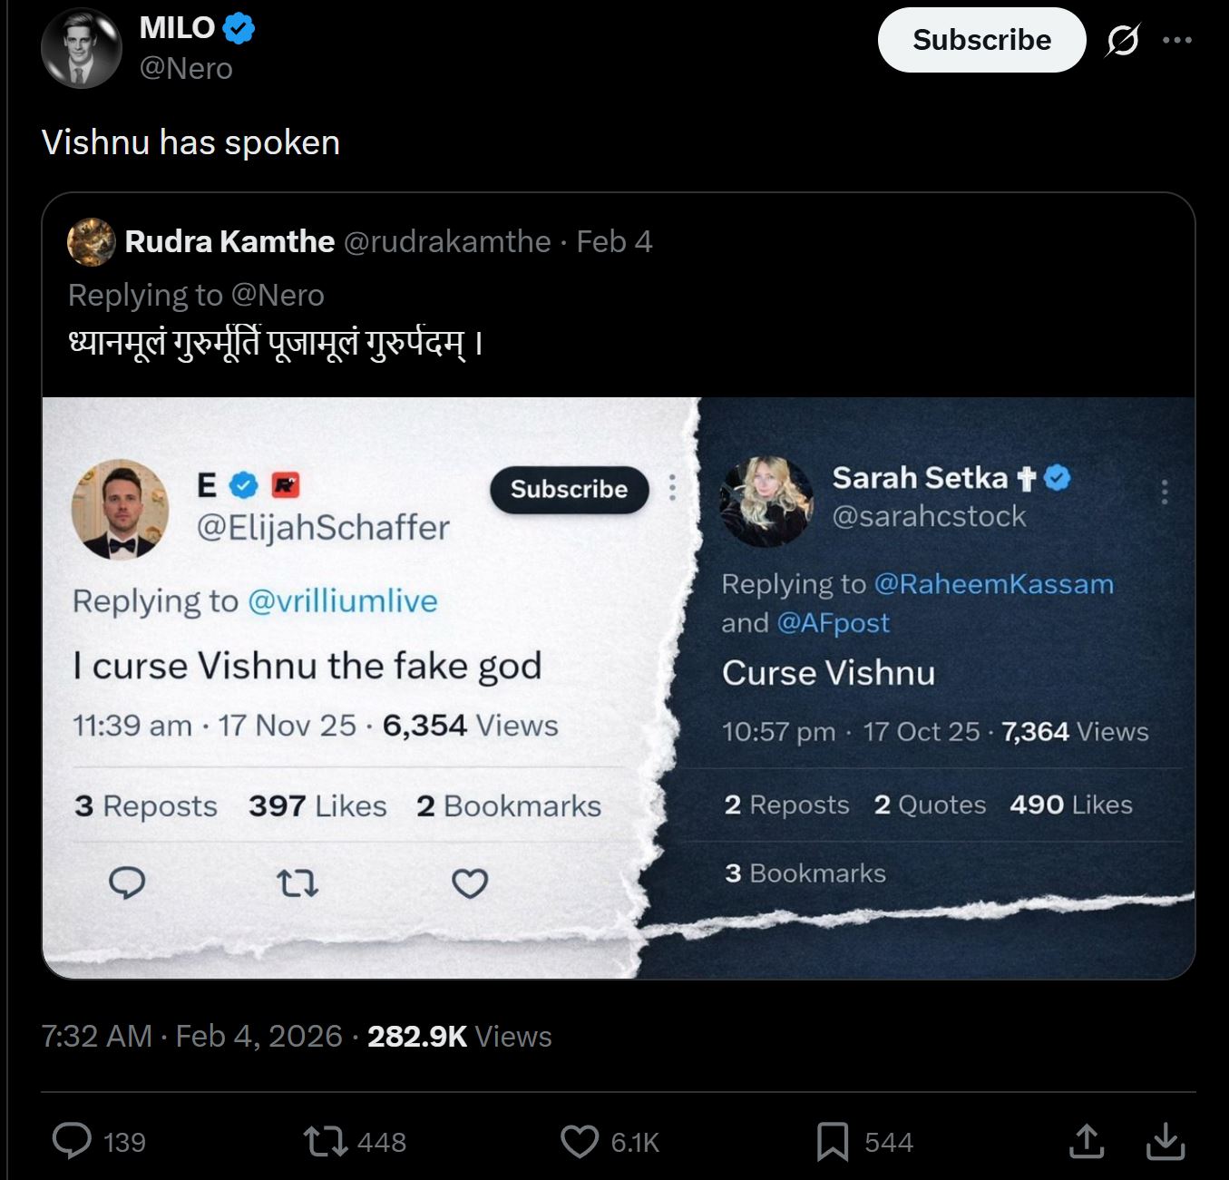Click the reply speech bubble icon
This screenshot has width=1229, height=1180.
tap(72, 1141)
